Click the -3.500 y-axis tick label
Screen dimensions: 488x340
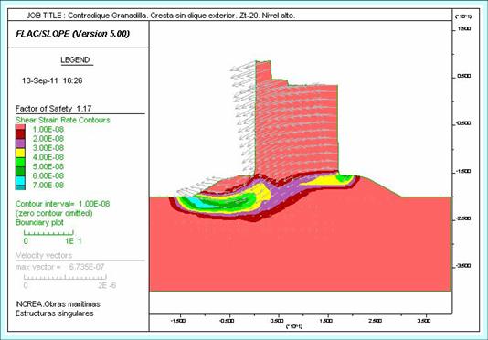[463, 266]
